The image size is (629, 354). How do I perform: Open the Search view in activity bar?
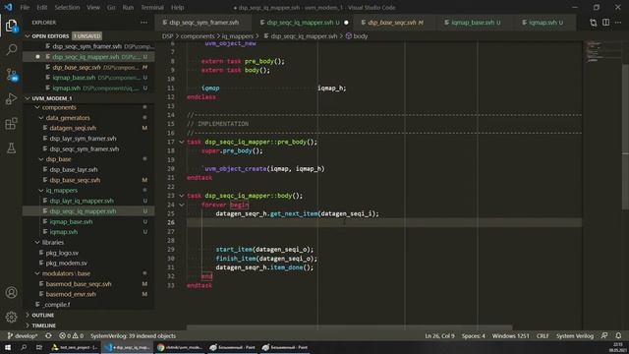click(x=11, y=50)
